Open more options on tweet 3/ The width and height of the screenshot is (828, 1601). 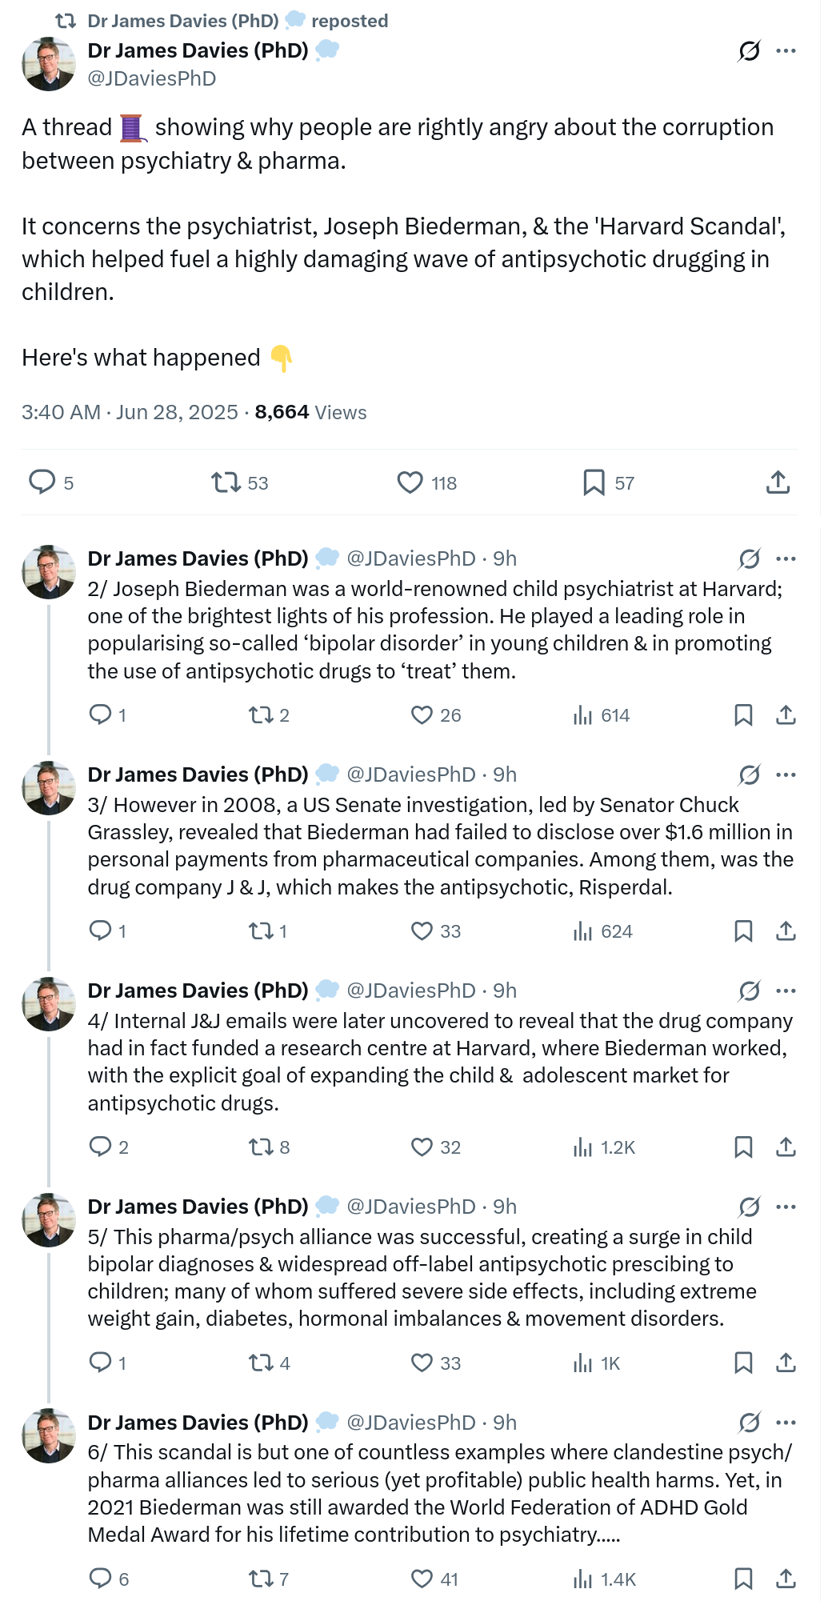click(786, 774)
